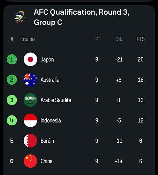Select the Bahrain flag icon
Viewport: 158px width, 175px height.
pos(30,141)
